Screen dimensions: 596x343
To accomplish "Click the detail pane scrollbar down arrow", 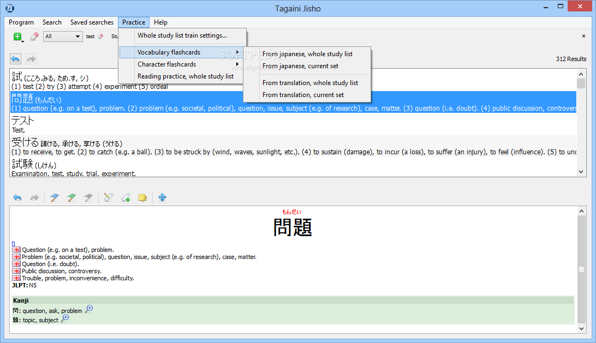I will (x=582, y=329).
